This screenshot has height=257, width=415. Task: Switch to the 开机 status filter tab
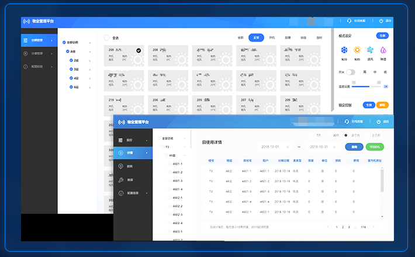(x=272, y=37)
